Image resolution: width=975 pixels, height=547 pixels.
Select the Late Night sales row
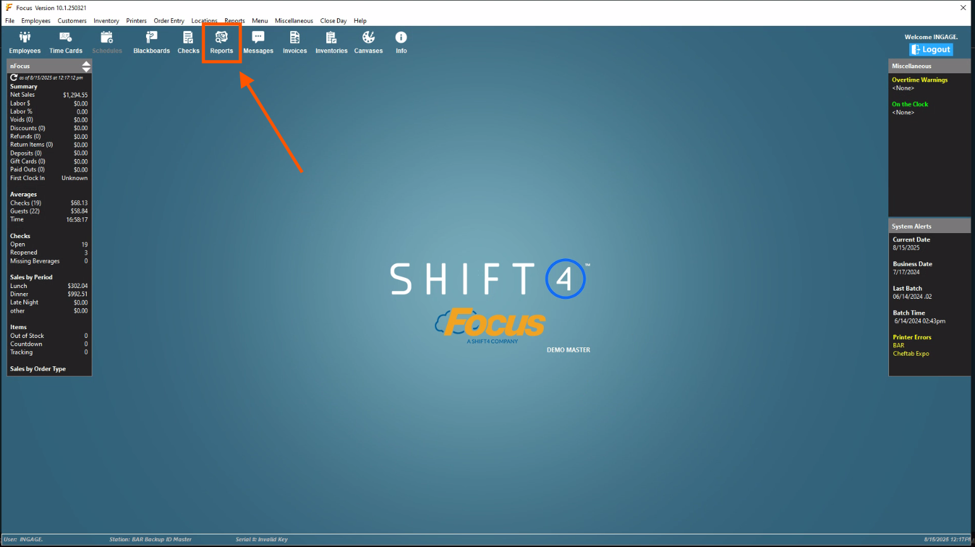(x=49, y=303)
